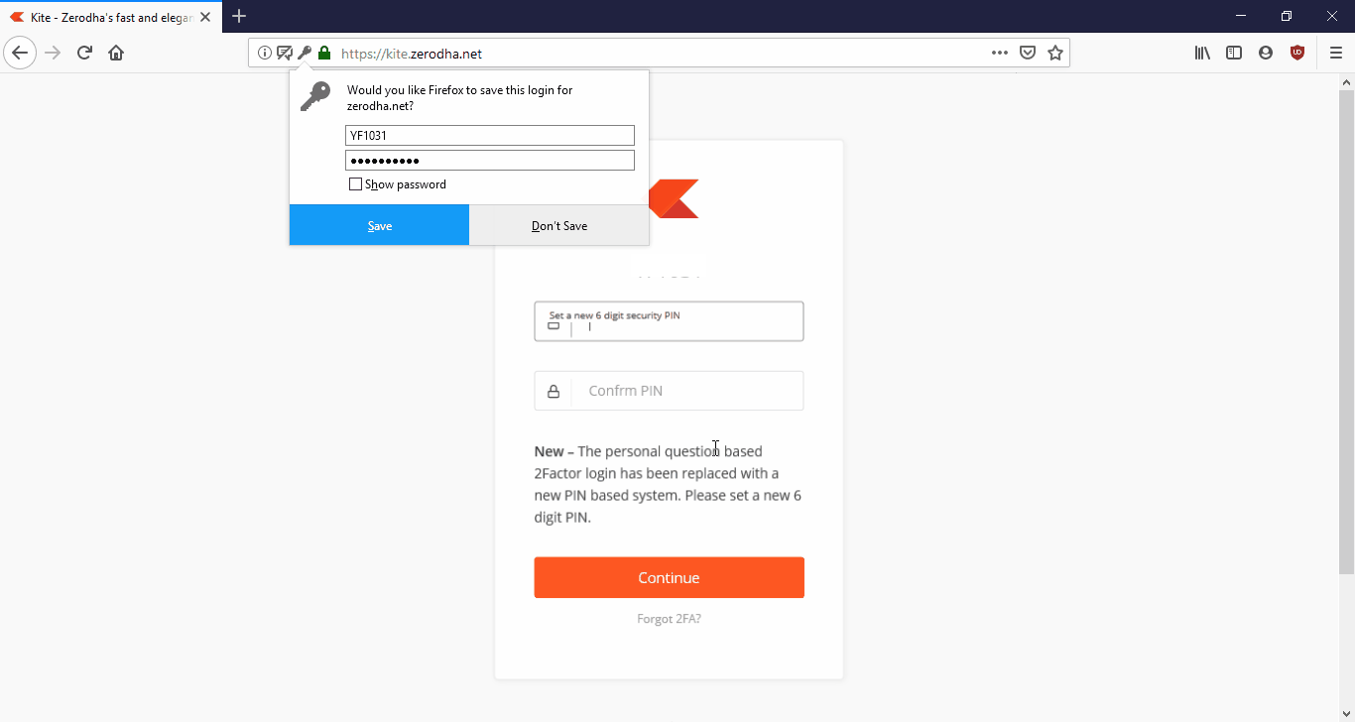Close the Firefox window
The width and height of the screenshot is (1355, 722).
tap(1332, 16)
